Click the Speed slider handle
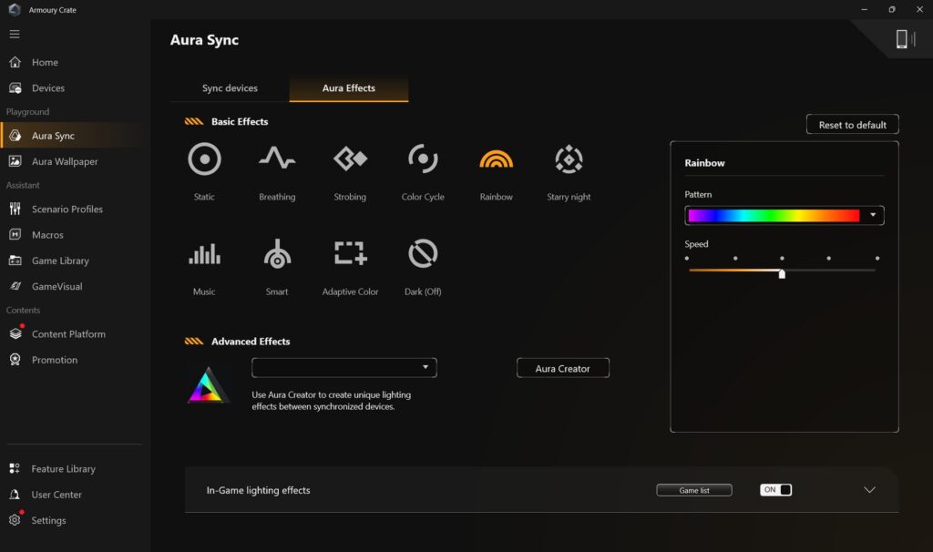This screenshot has height=552, width=933. (x=781, y=273)
